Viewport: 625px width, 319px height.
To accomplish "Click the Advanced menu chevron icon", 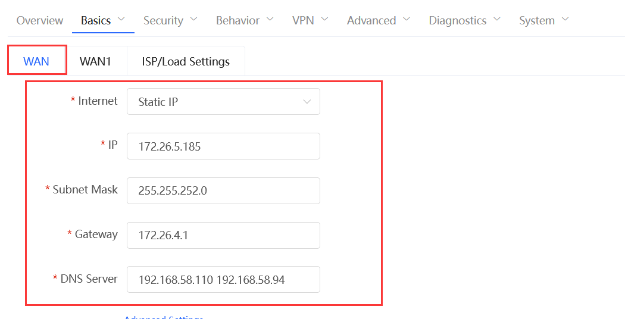I will pos(407,19).
